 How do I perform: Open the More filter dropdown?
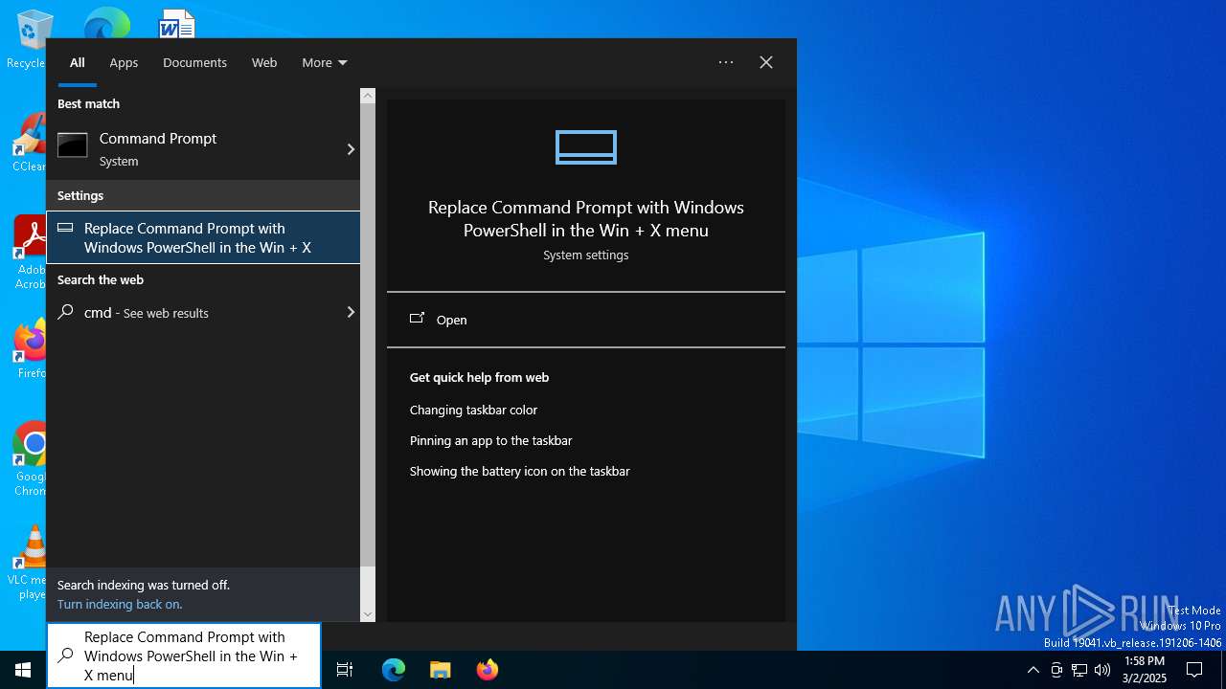click(x=325, y=62)
